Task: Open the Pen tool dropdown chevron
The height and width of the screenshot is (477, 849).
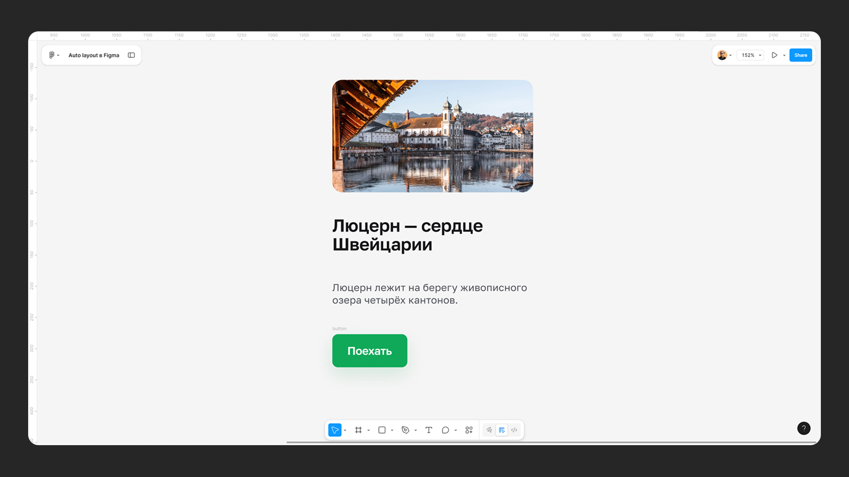Action: 415,430
